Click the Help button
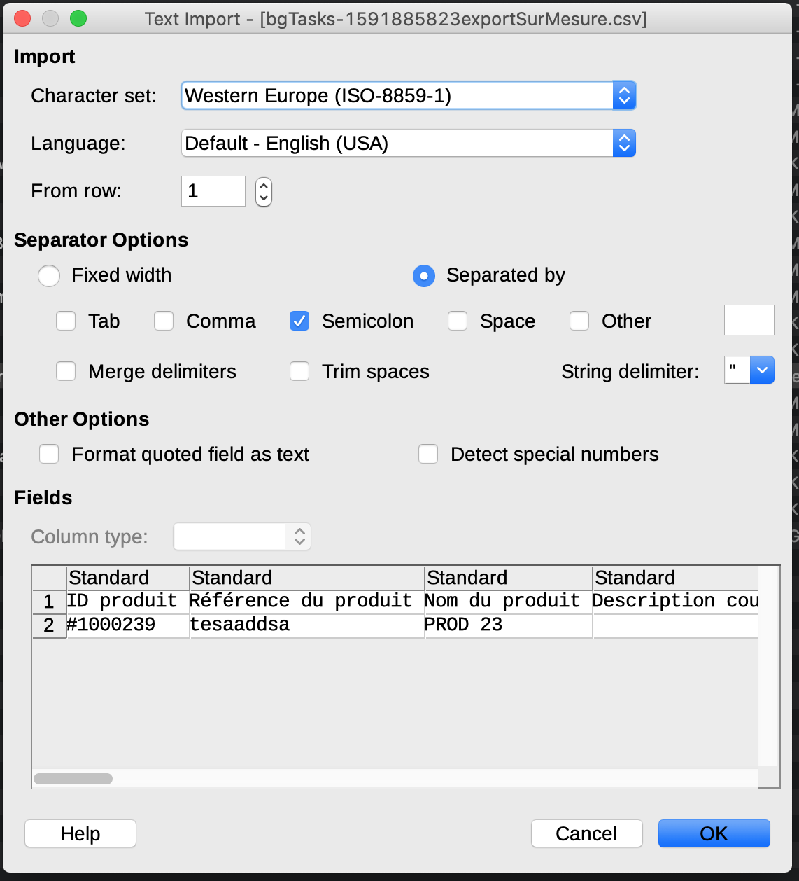The width and height of the screenshot is (799, 881). [80, 833]
